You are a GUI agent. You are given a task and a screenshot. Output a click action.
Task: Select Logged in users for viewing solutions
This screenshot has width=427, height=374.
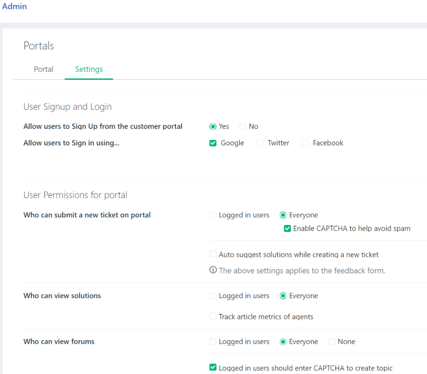pyautogui.click(x=213, y=295)
